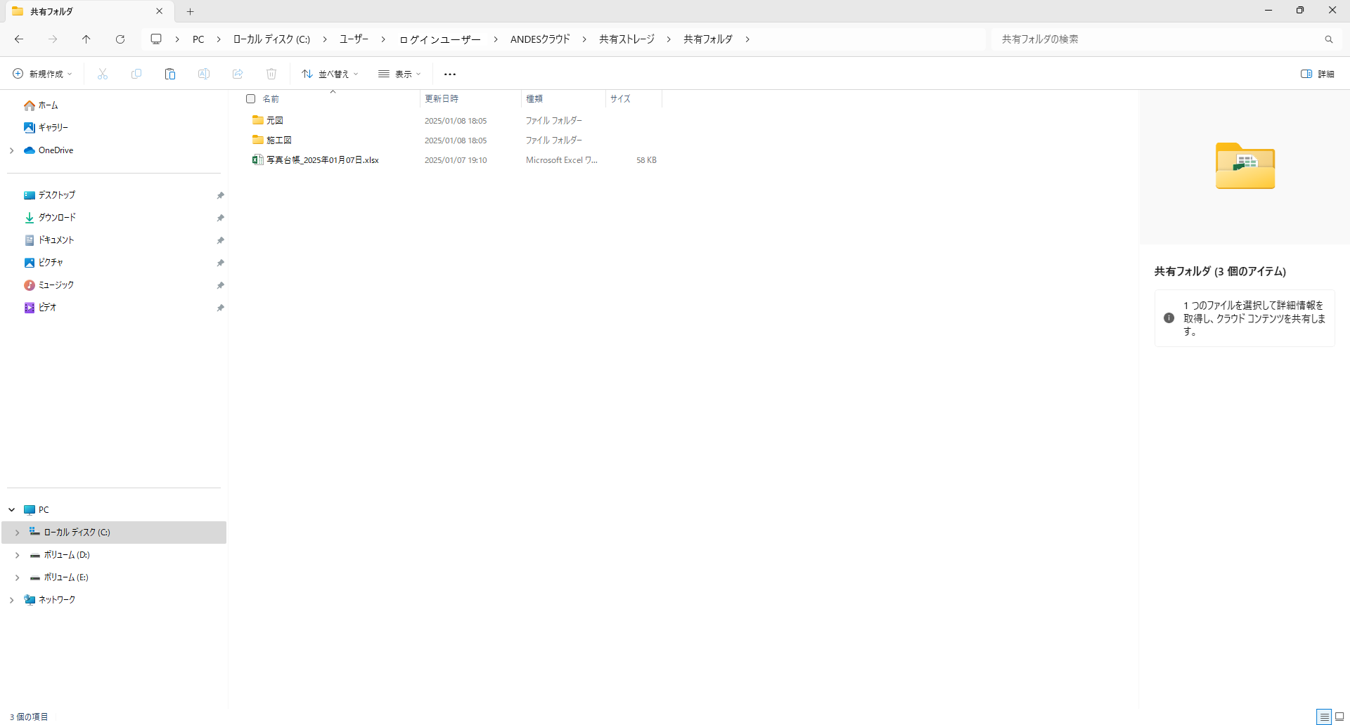Select the 写真台帳_2025年01月07日.xlsx file
Viewport: 1350px width, 725px height.
(x=322, y=160)
